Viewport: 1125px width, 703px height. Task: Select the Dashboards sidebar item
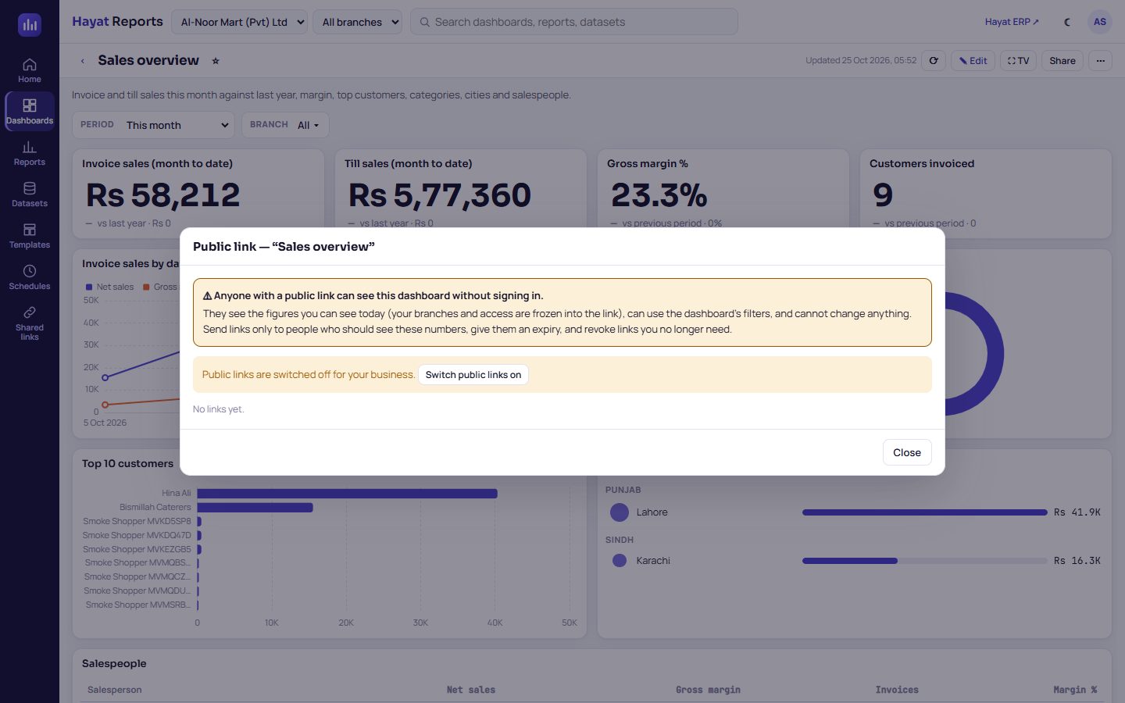30,112
